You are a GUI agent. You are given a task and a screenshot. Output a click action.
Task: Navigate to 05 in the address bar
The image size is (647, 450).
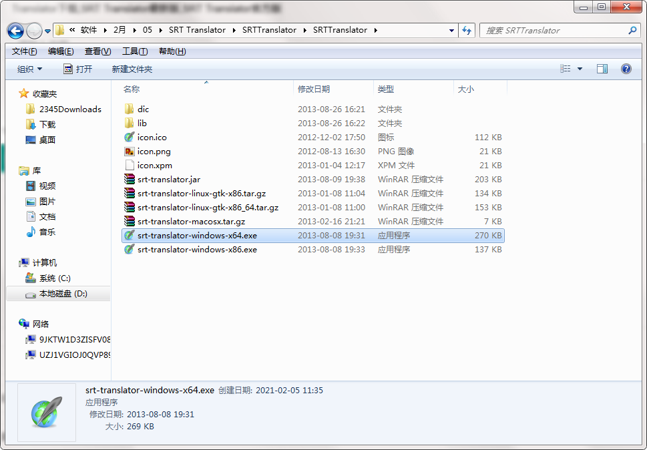click(x=148, y=30)
